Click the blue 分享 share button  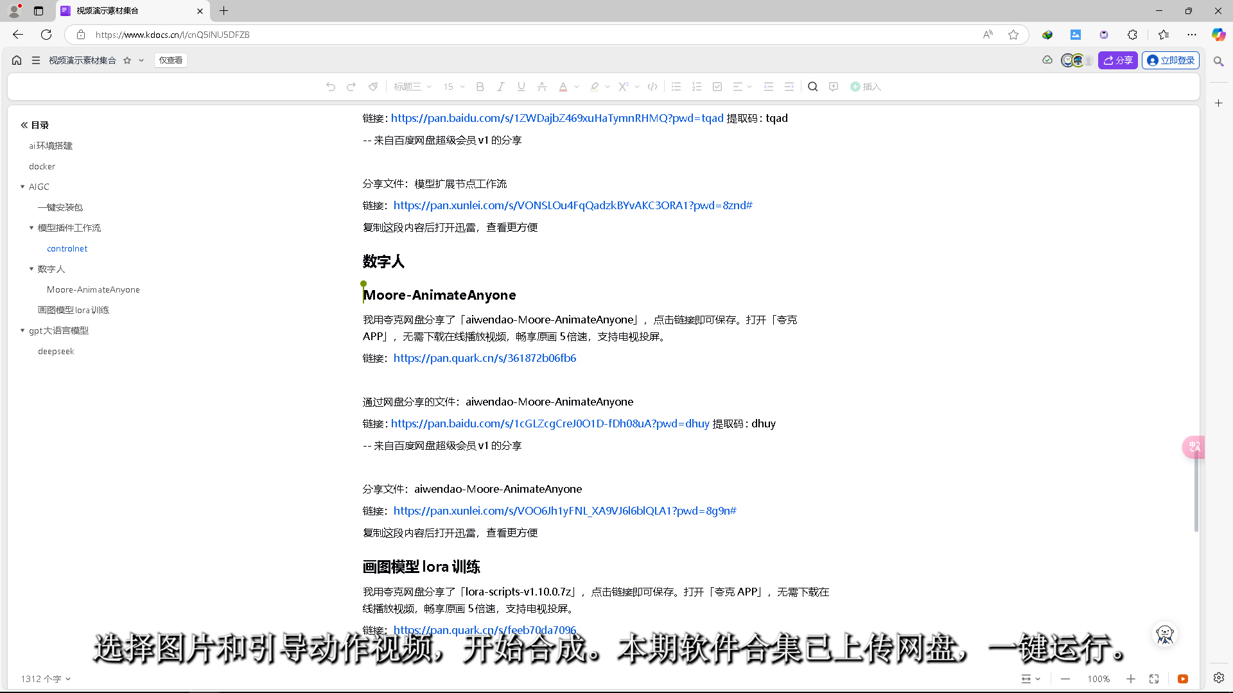(x=1118, y=60)
